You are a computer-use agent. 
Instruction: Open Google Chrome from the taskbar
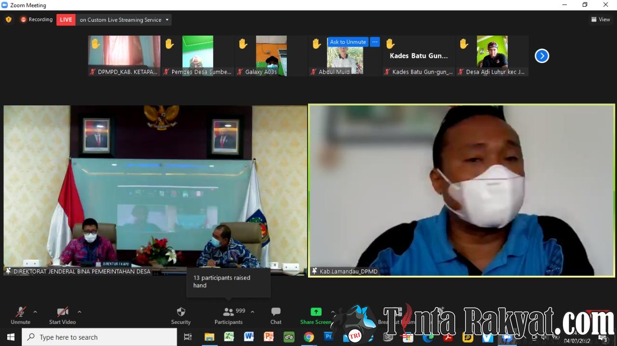coord(309,337)
